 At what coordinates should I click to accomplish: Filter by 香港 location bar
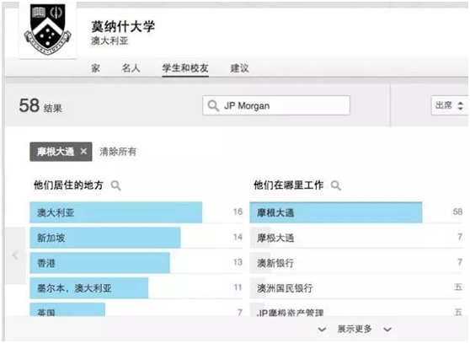tap(99, 263)
